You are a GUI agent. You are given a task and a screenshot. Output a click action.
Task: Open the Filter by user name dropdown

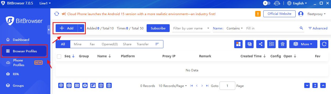tap(191, 28)
